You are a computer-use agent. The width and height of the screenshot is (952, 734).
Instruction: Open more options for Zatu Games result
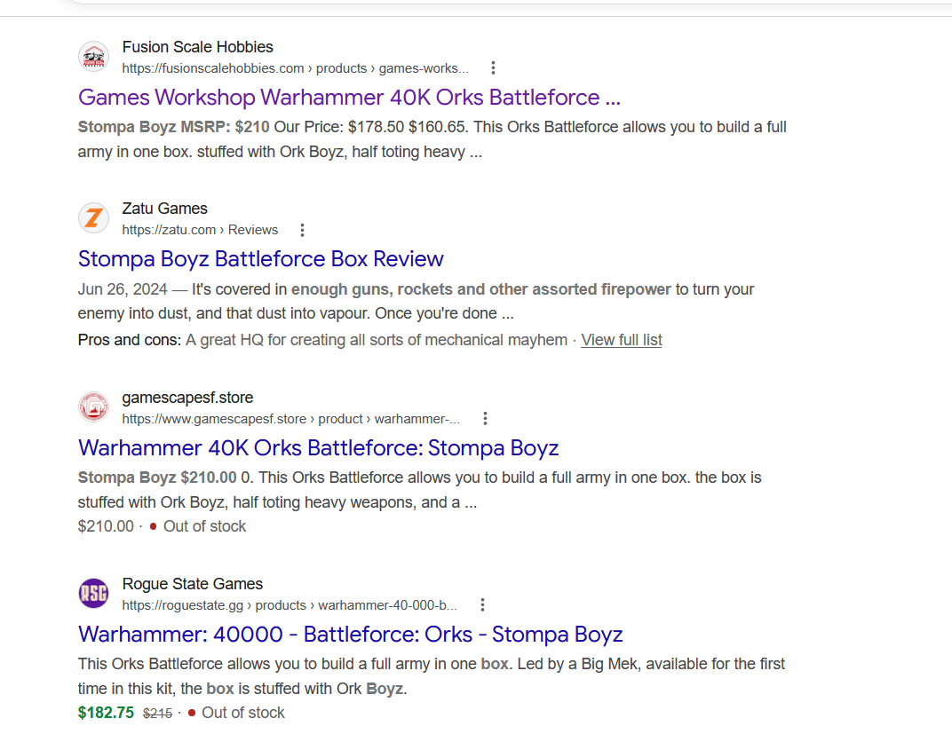click(x=302, y=230)
